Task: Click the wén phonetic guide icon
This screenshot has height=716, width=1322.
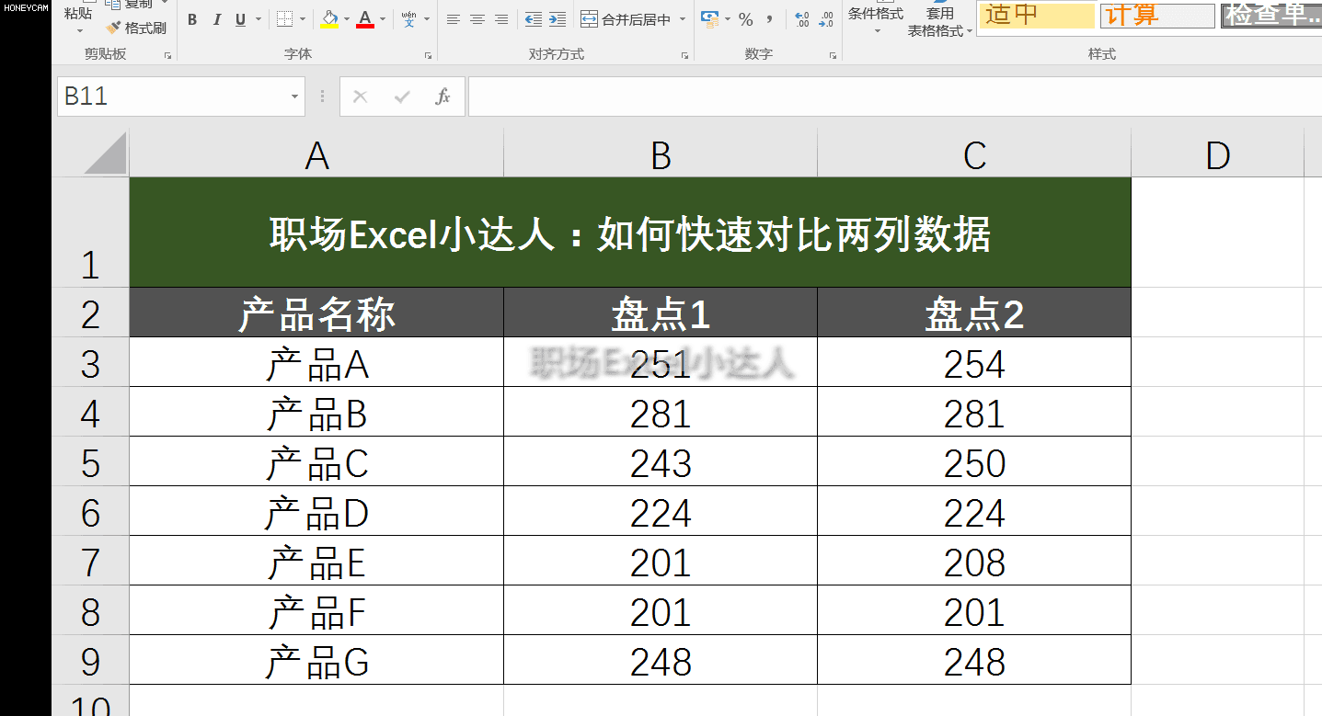Action: [409, 19]
